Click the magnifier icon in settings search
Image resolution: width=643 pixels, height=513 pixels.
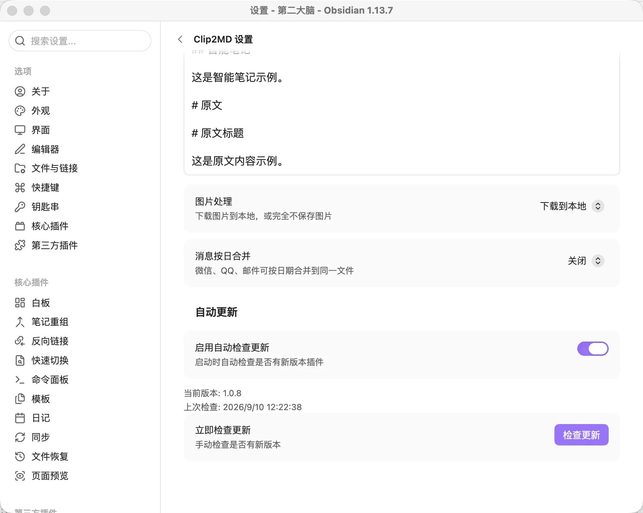tap(20, 41)
